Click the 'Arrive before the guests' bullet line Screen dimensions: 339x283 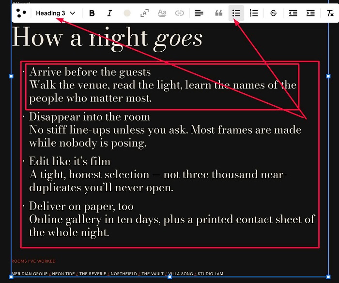pos(90,72)
